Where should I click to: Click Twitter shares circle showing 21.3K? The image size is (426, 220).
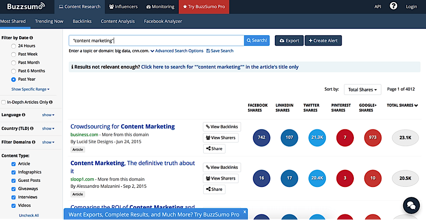click(317, 138)
